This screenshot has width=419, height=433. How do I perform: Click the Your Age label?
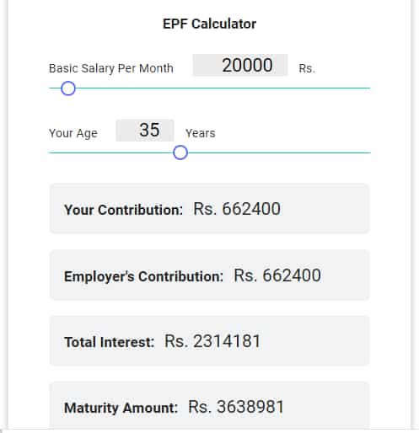tap(73, 133)
